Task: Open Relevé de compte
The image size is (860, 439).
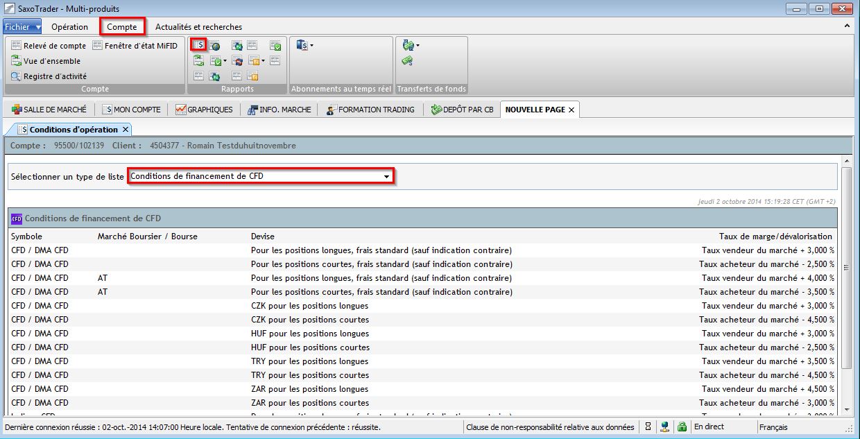Action: coord(49,46)
